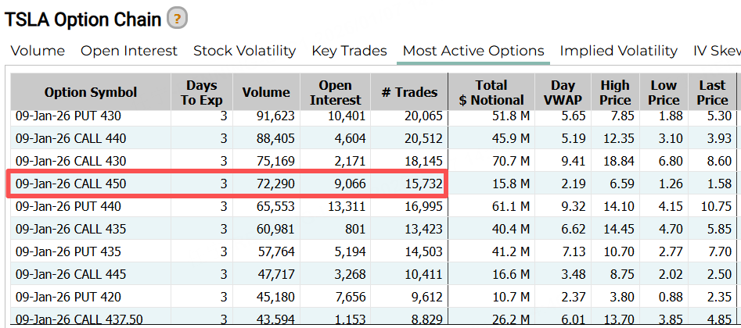Sort by # Trades column
741x328 pixels.
coord(408,92)
